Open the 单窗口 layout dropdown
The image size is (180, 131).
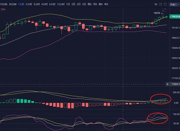click(174, 4)
